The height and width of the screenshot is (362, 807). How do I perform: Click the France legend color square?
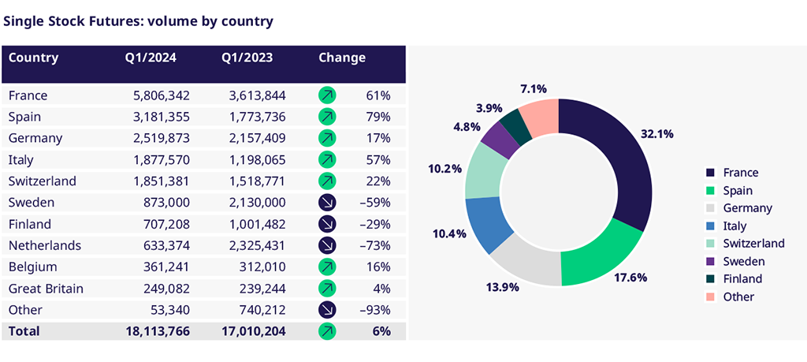pyautogui.click(x=710, y=173)
